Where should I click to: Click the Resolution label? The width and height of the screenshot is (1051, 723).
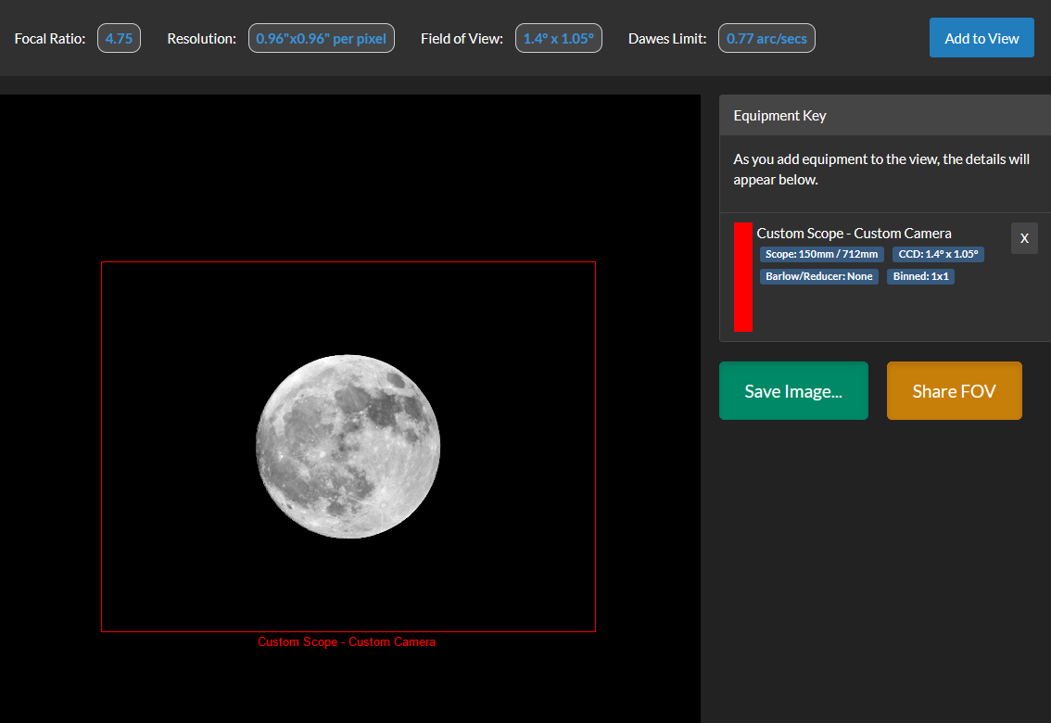(x=202, y=39)
